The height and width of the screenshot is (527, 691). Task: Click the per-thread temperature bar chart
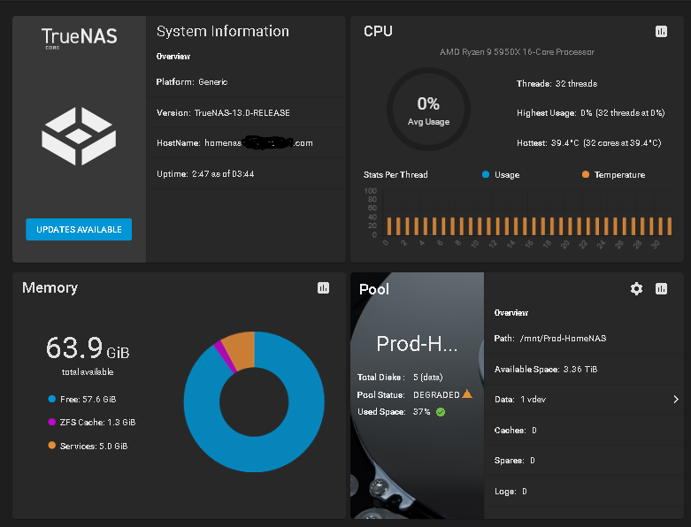(x=518, y=218)
